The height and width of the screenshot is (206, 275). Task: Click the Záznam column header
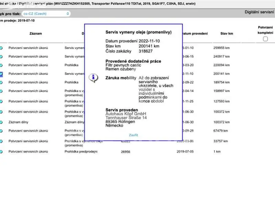click(x=36, y=33)
